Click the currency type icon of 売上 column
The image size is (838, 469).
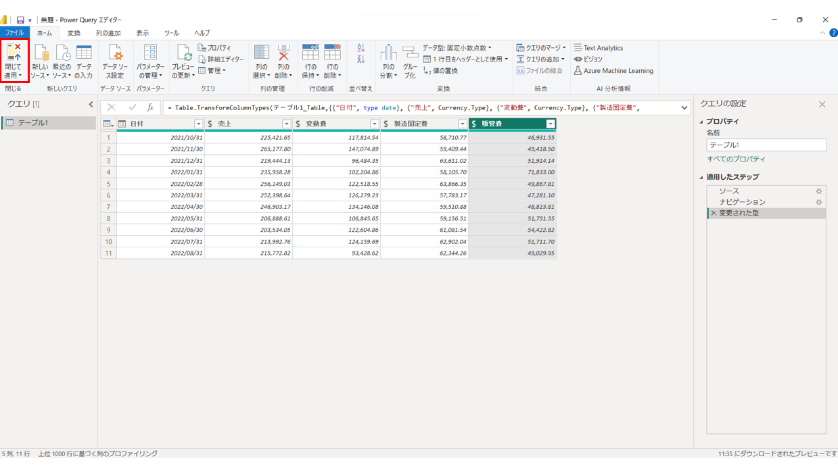[210, 124]
